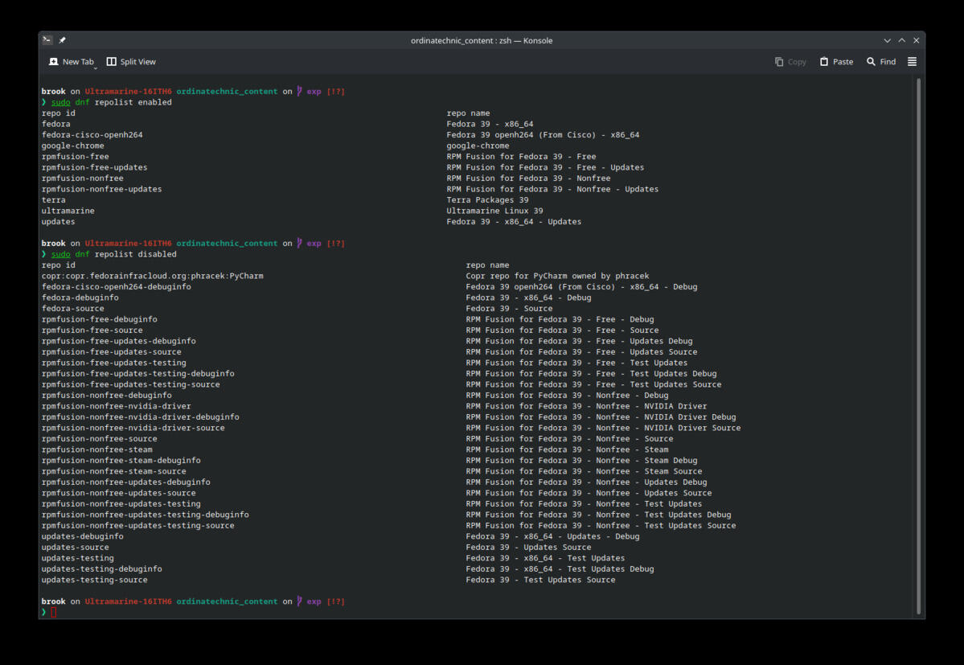Viewport: 964px width, 665px height.
Task: Expand the New Tab dropdown arrow
Action: (96, 67)
